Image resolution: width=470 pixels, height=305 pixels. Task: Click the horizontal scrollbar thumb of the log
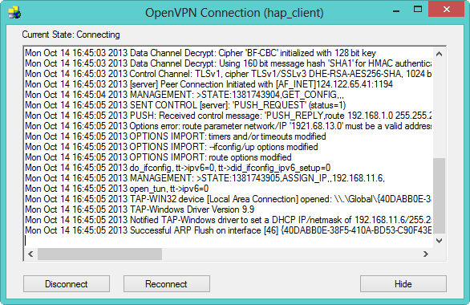tap(99, 254)
